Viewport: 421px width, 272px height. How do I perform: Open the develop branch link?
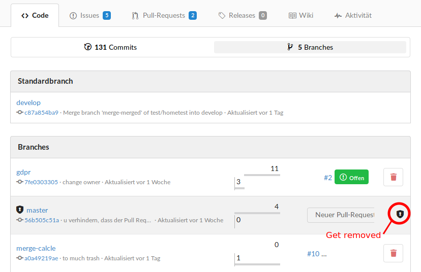click(x=28, y=103)
